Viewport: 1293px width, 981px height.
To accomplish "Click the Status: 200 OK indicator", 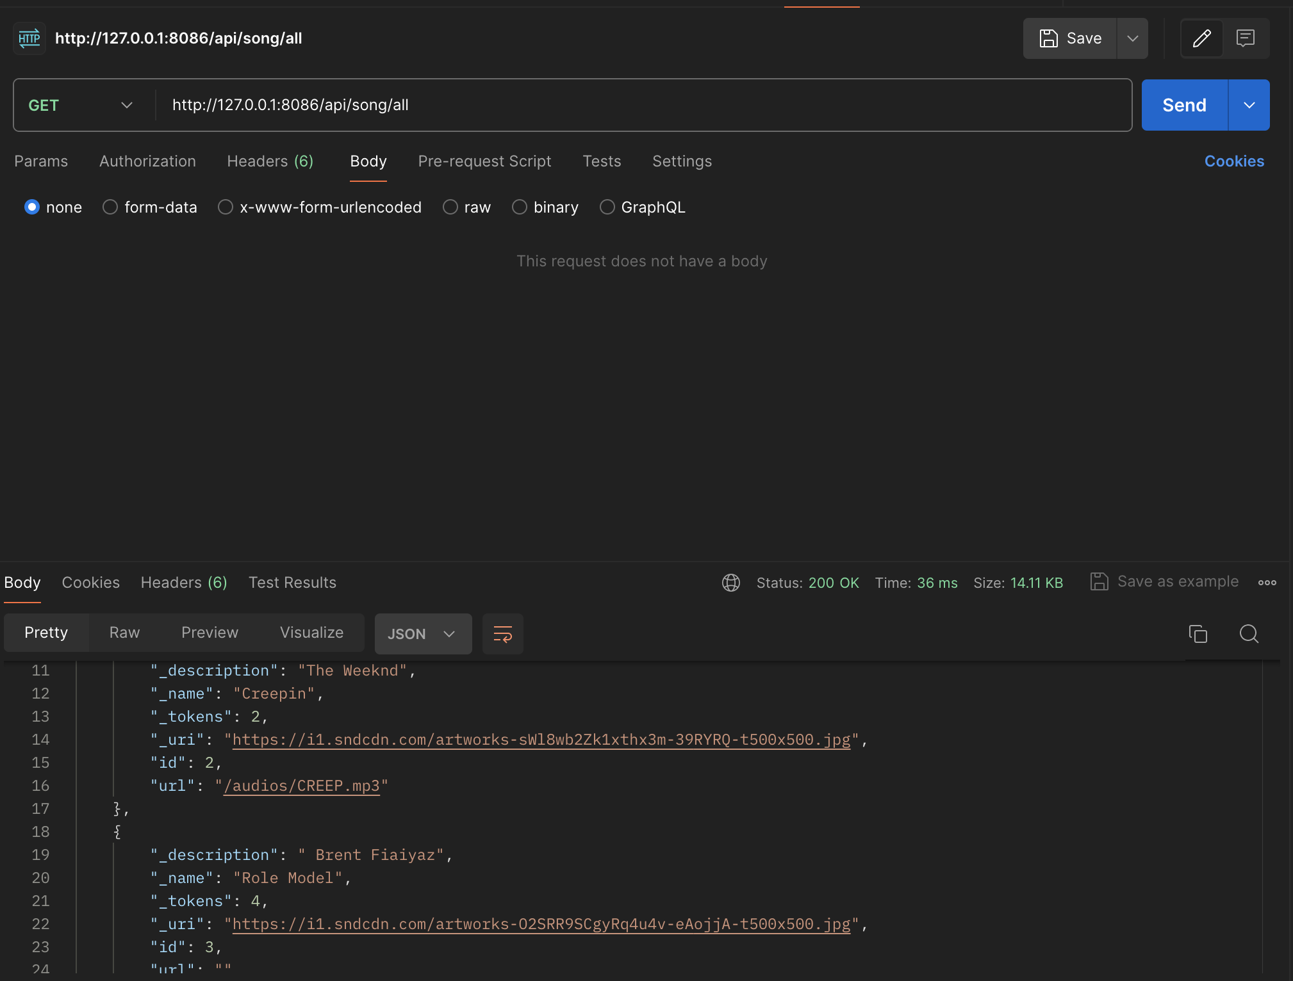I will pos(807,583).
